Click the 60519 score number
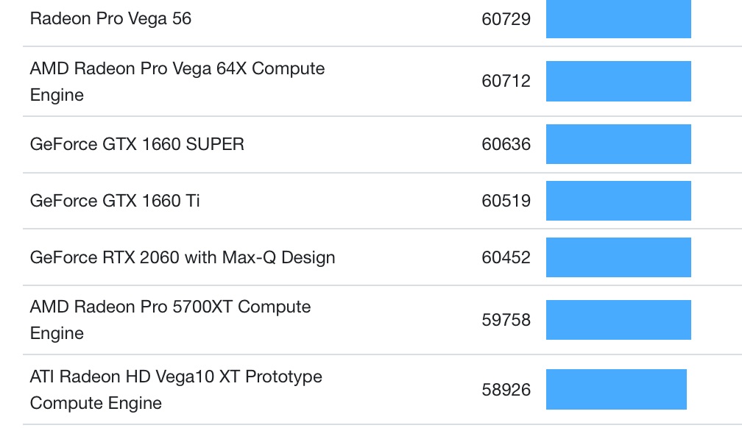 pos(506,201)
